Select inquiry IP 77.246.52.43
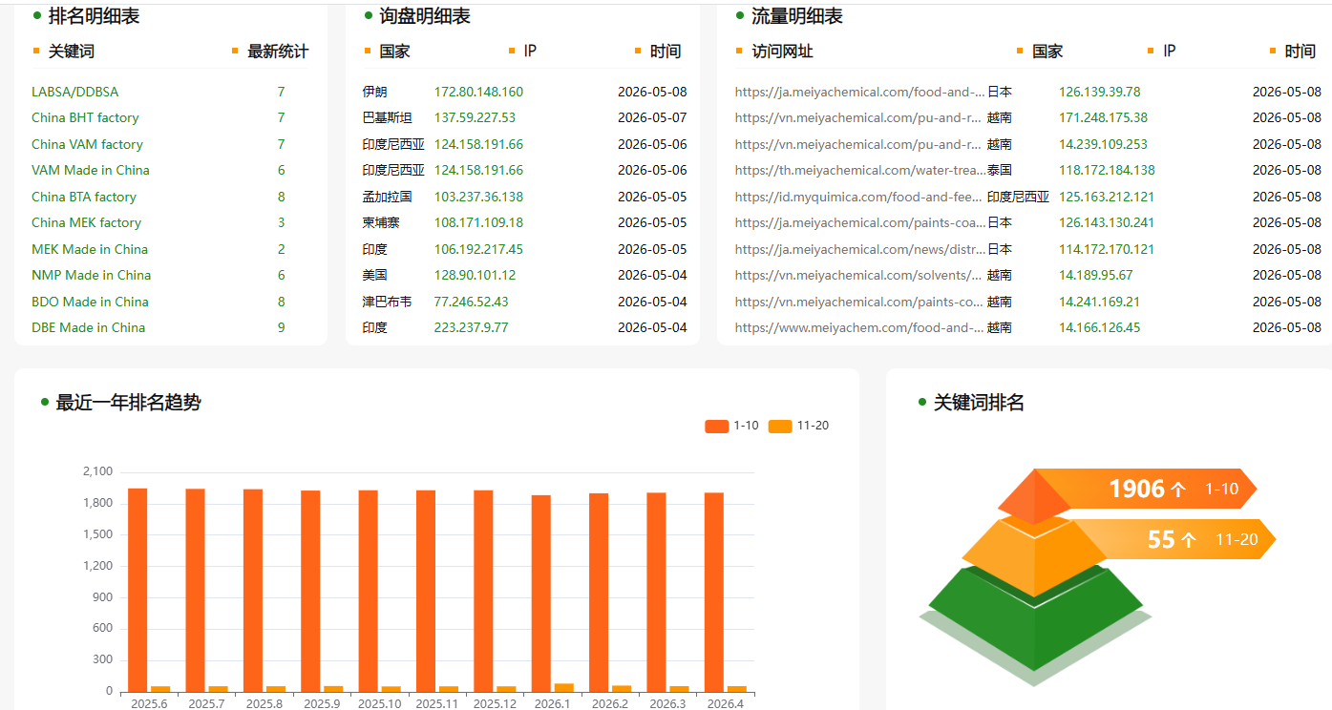1332x710 pixels. point(472,302)
